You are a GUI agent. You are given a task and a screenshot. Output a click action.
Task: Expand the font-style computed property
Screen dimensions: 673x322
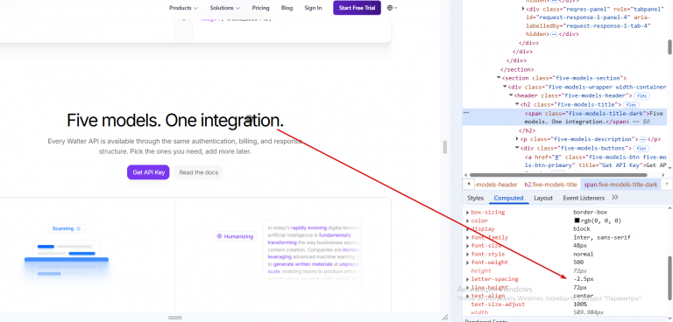tap(468, 255)
